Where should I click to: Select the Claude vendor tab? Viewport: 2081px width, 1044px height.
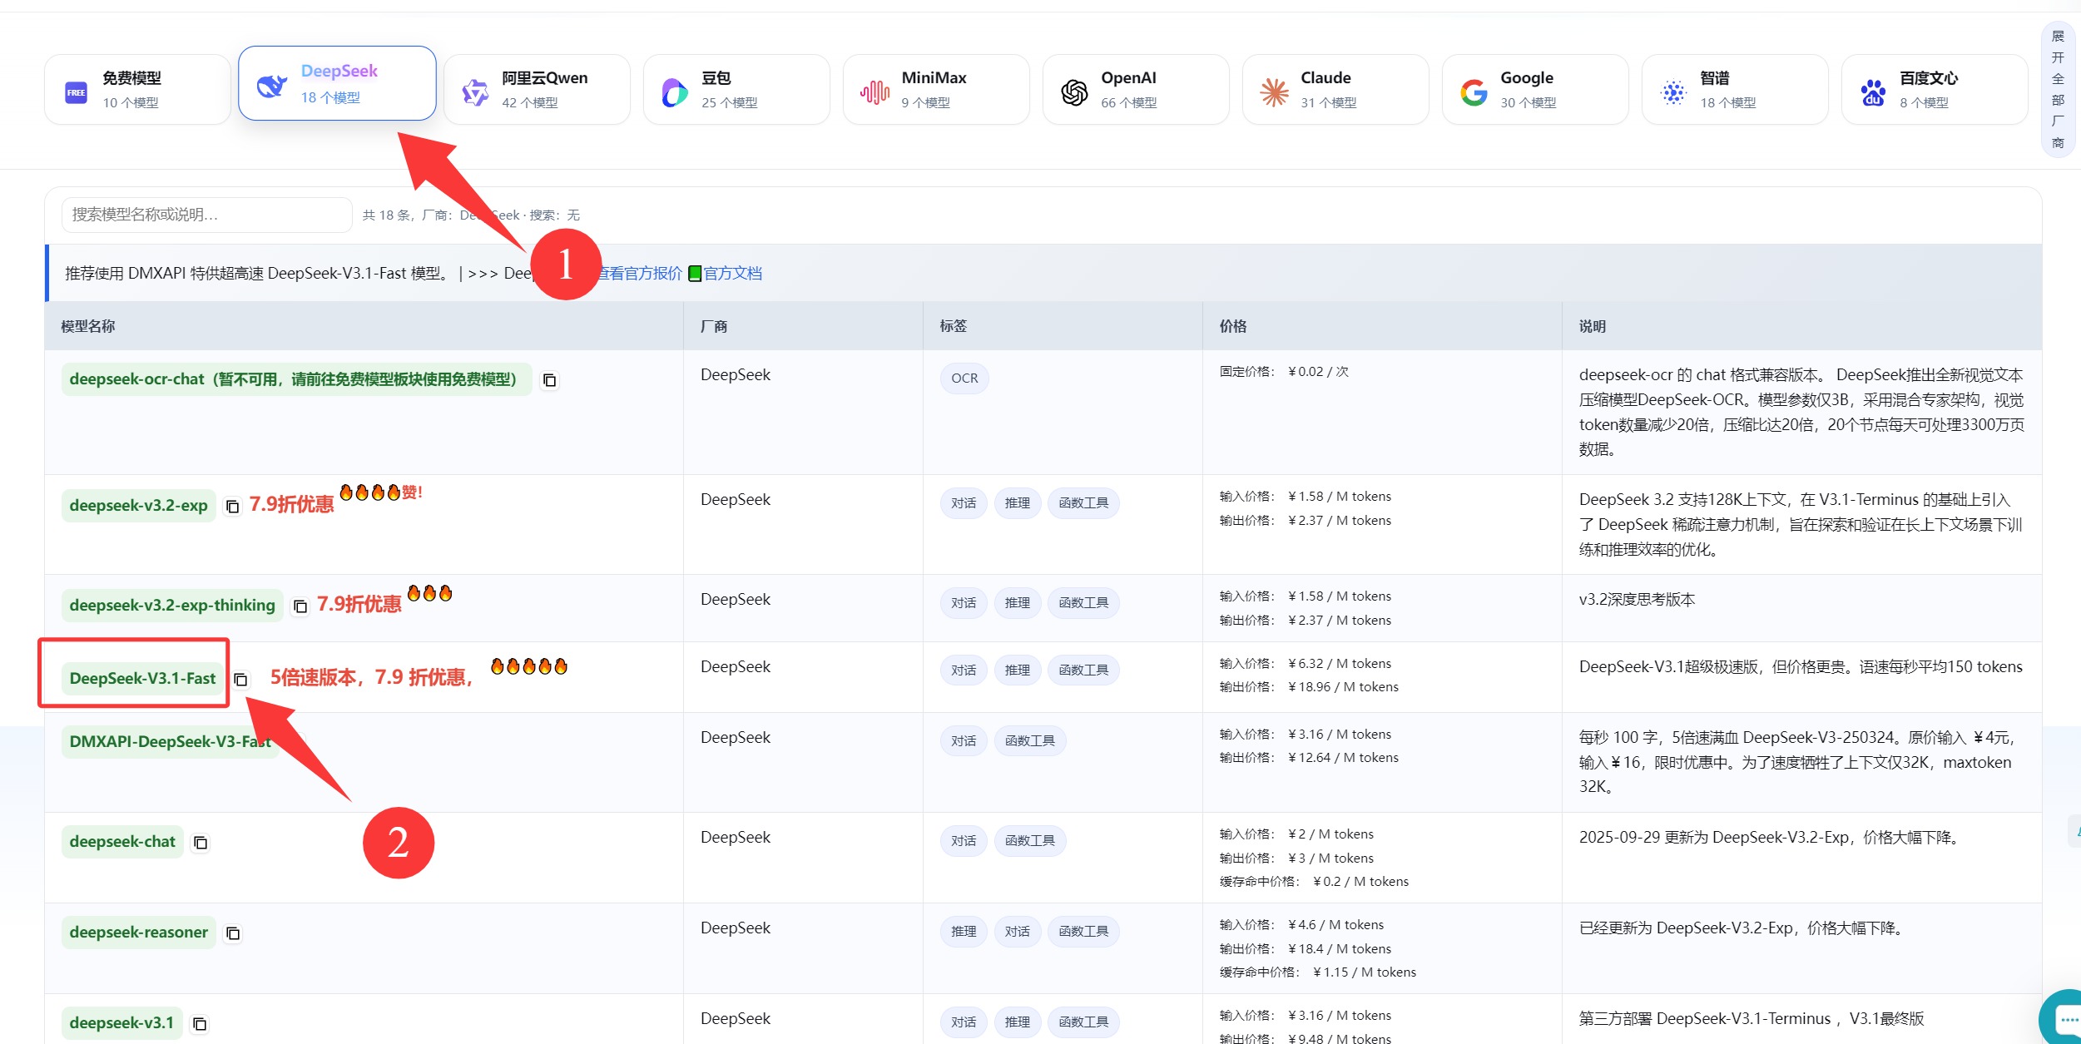point(1335,90)
